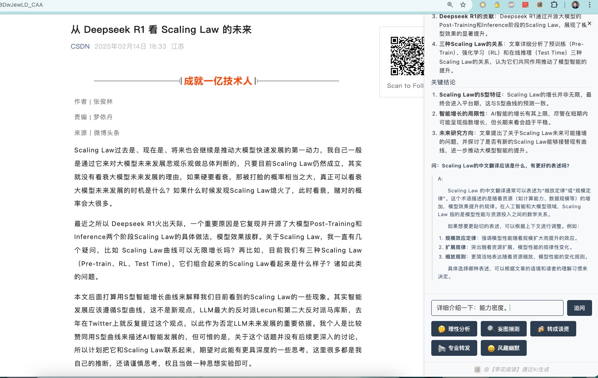Click the user profile avatar
598x378 pixels.
coord(575,5)
